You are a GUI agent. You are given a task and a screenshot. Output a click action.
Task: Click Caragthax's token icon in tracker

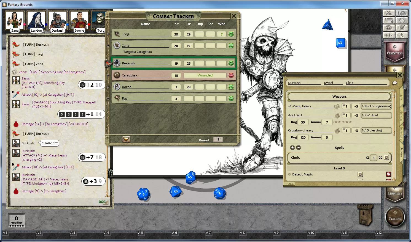pos(117,75)
